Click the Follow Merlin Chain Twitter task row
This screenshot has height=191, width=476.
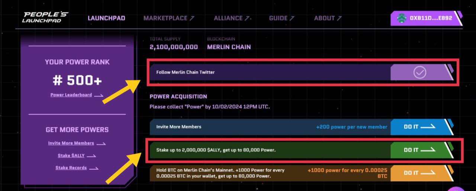(x=302, y=72)
